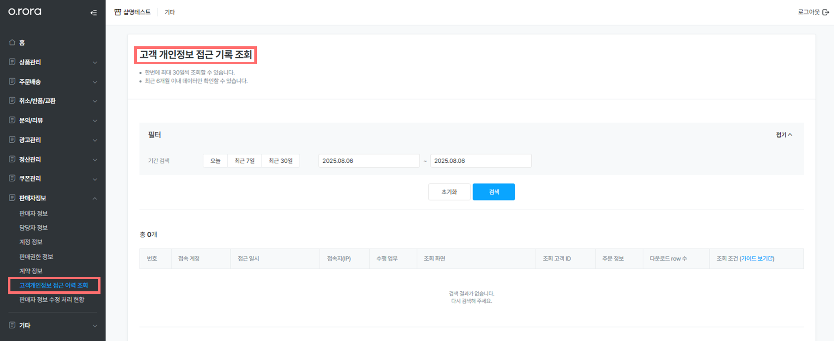Click the 주문배송 menu icon
The image size is (834, 341).
pyautogui.click(x=12, y=81)
